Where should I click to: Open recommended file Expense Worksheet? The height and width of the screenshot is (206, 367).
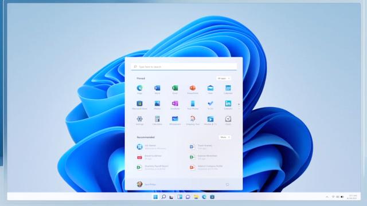pyautogui.click(x=203, y=157)
